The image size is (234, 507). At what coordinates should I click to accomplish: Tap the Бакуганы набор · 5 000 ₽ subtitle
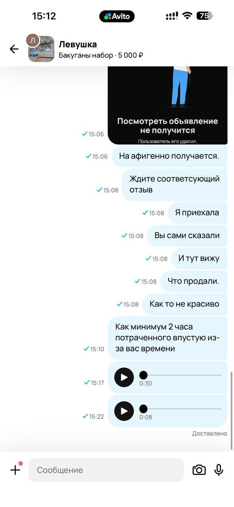(101, 55)
